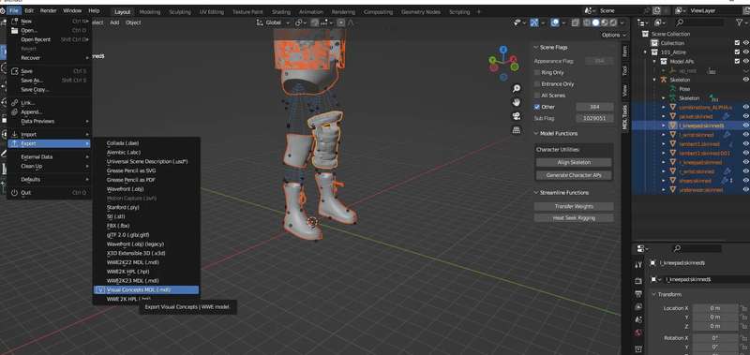Toggle exclude checkbox for Collection
Image resolution: width=750 pixels, height=355 pixels.
[x=737, y=43]
